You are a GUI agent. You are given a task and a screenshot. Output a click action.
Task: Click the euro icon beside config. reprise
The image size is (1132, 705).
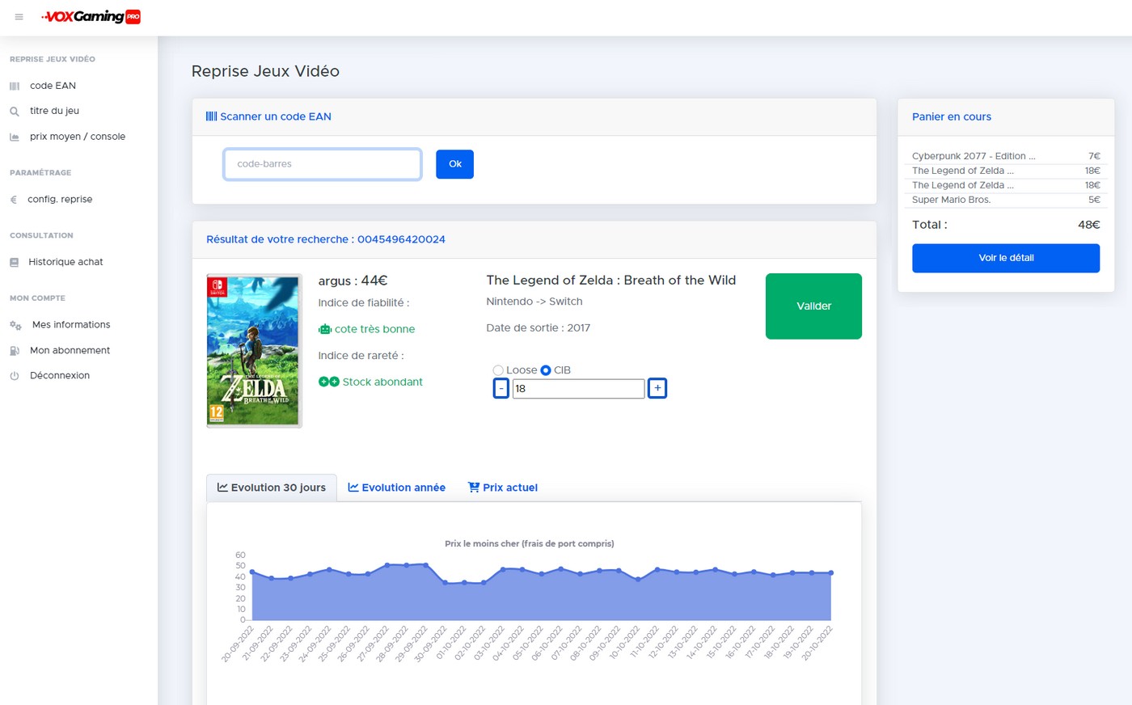click(14, 200)
